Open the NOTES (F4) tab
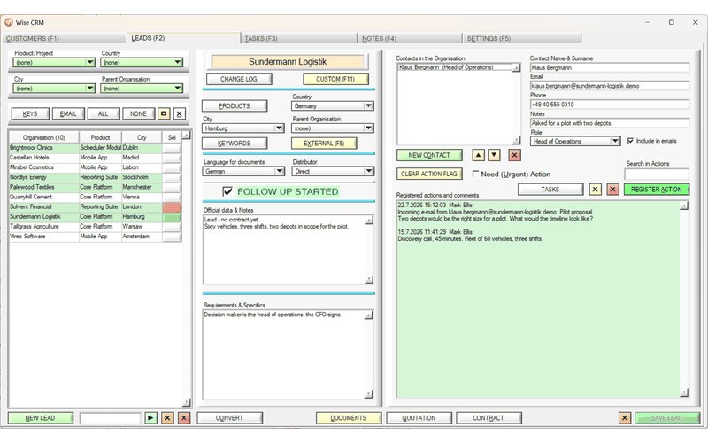This screenshot has height=443, width=708. click(410, 38)
